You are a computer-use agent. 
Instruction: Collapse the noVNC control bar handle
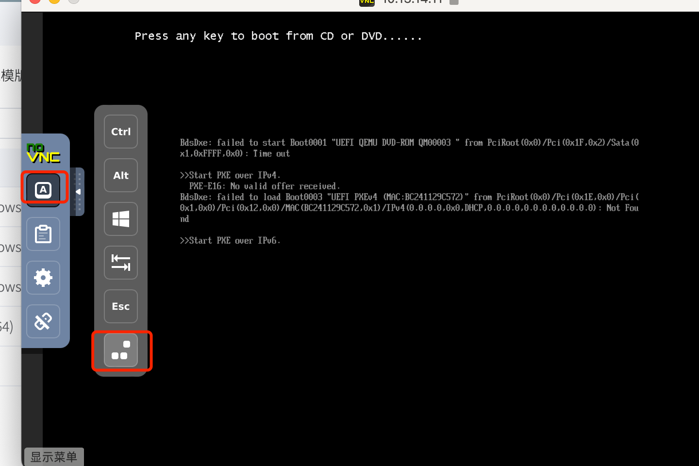pos(78,192)
